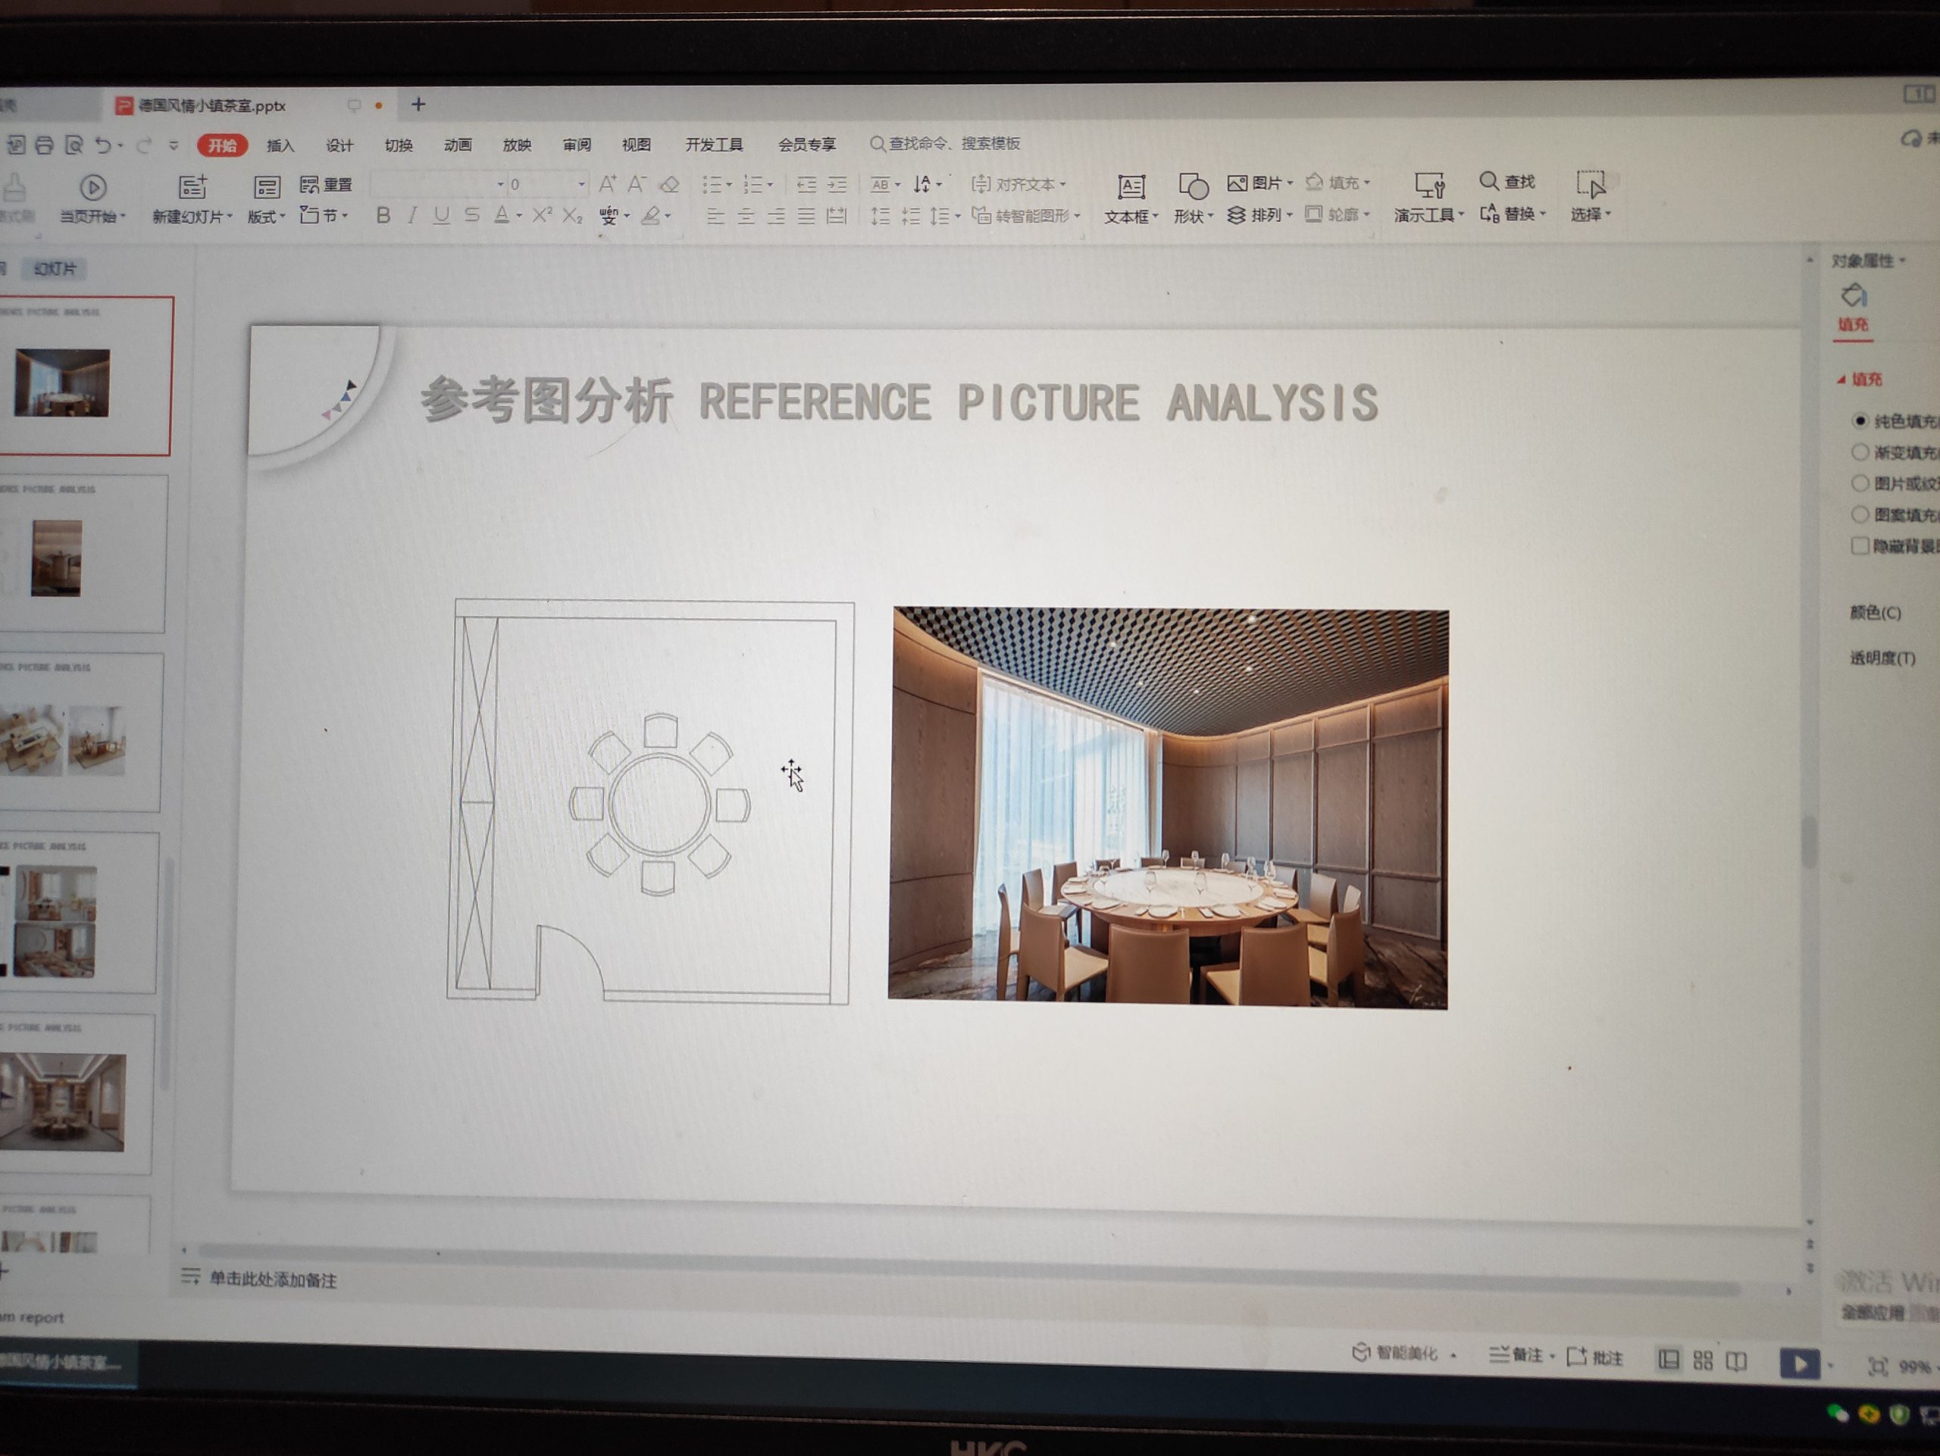Select the solid fill (纯色填充) radio button
This screenshot has height=1456, width=1940.
(x=1860, y=420)
